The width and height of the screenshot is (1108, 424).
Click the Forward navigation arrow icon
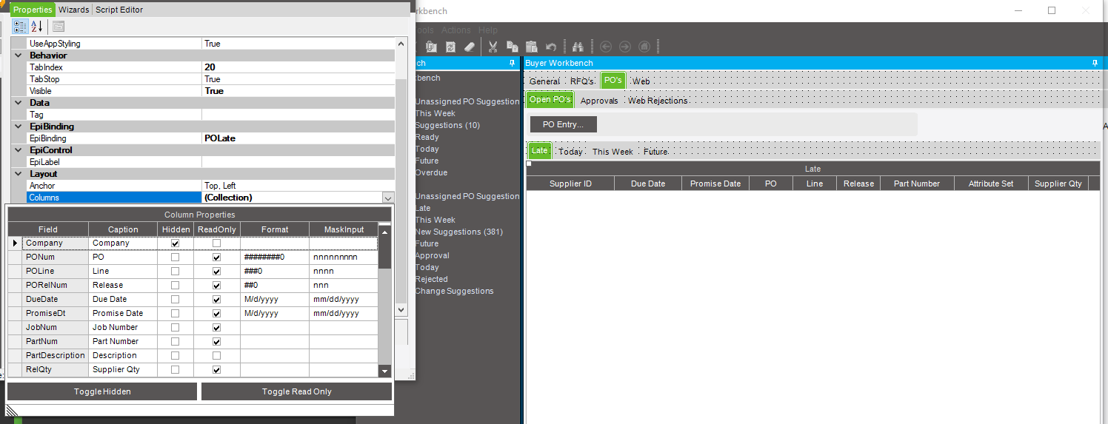(625, 47)
